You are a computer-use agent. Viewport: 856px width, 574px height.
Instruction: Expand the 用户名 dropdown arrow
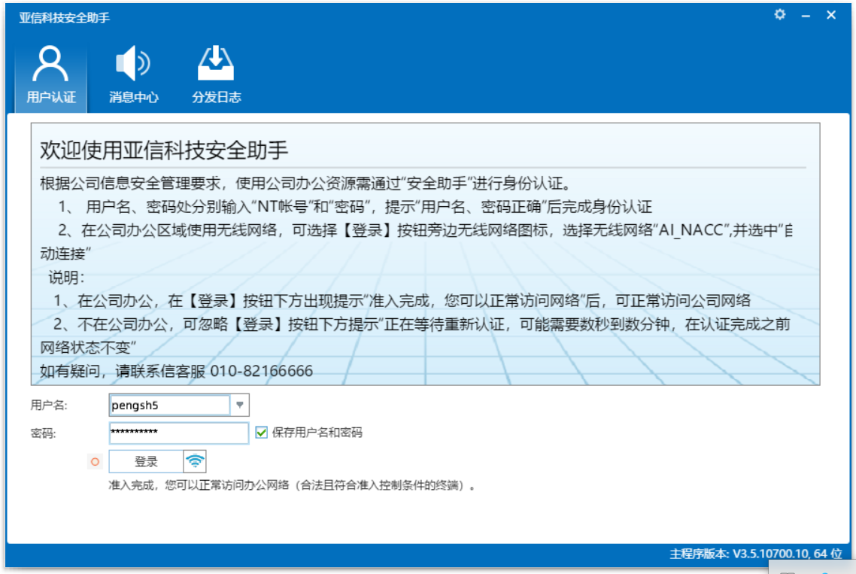click(x=239, y=405)
